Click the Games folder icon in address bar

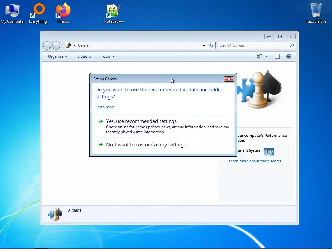click(x=69, y=45)
